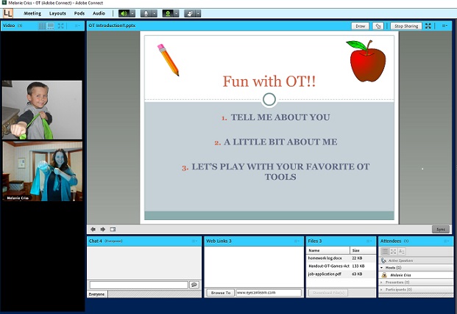The height and width of the screenshot is (314, 457).
Task: Click the Draw button in share pod
Action: point(360,26)
